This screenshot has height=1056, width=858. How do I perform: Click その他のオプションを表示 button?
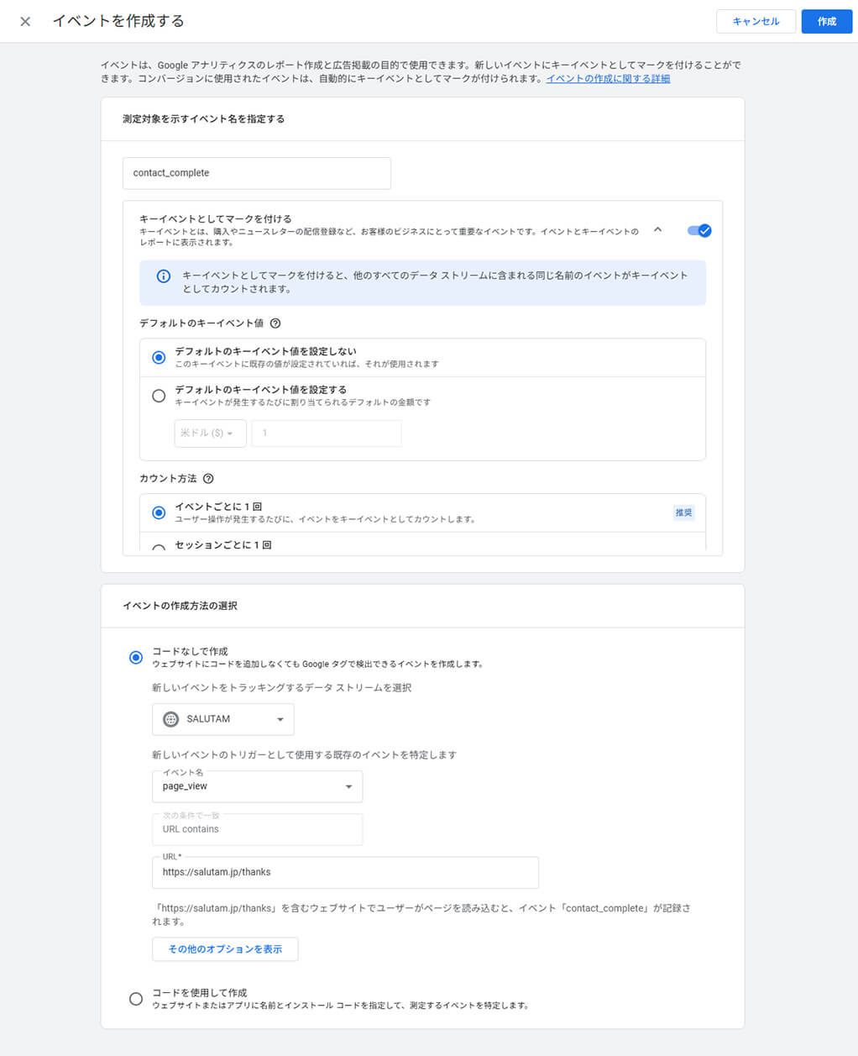pyautogui.click(x=225, y=949)
